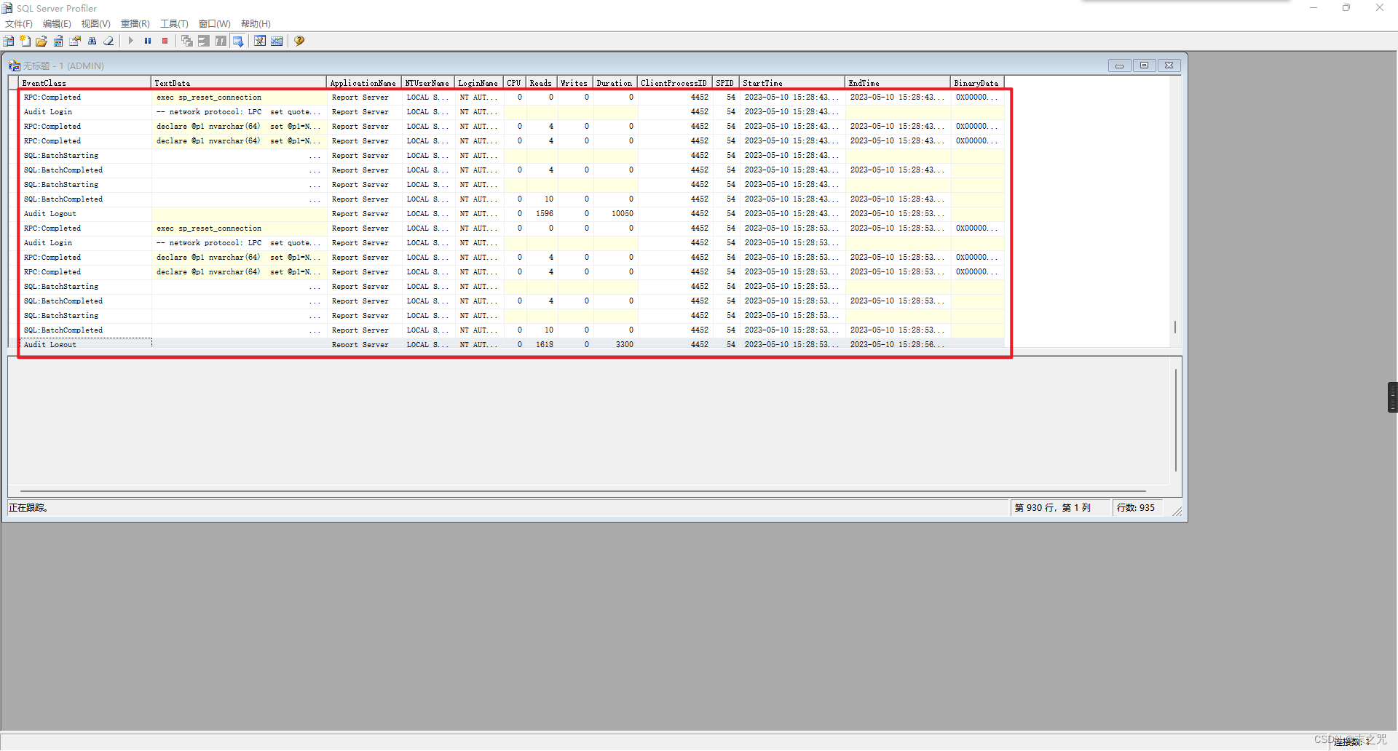Start the selected trace with play icon
This screenshot has height=751, width=1398.
click(x=131, y=41)
